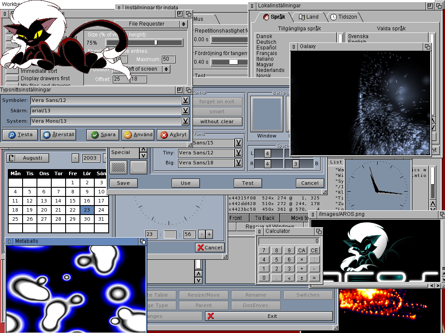
Task: Select the 'without clear' option
Action: coord(217,121)
